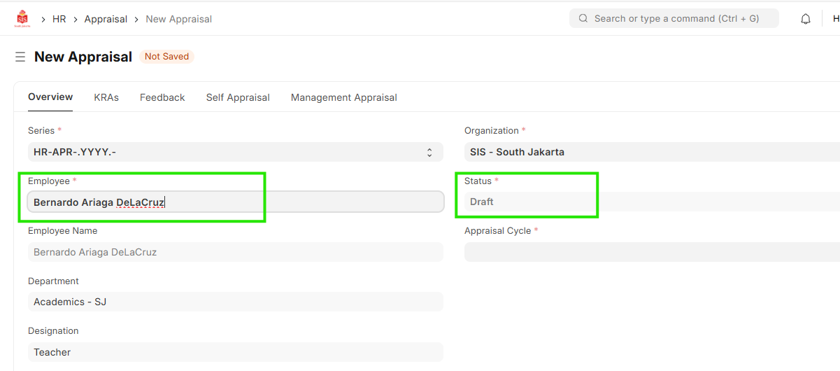The height and width of the screenshot is (371, 840).
Task: Toggle the sidebar hamburger menu icon
Action: coord(20,57)
